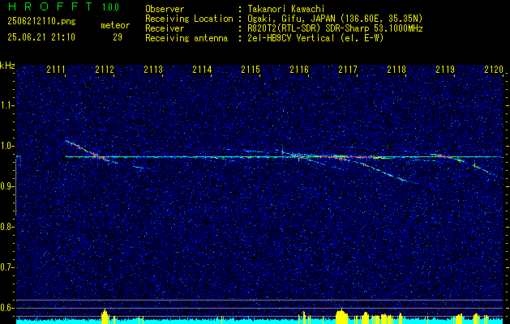Image resolution: width=510 pixels, height=324 pixels.
Task: Click antenna 2el-HB9CV Vertical text
Action: (x=315, y=38)
